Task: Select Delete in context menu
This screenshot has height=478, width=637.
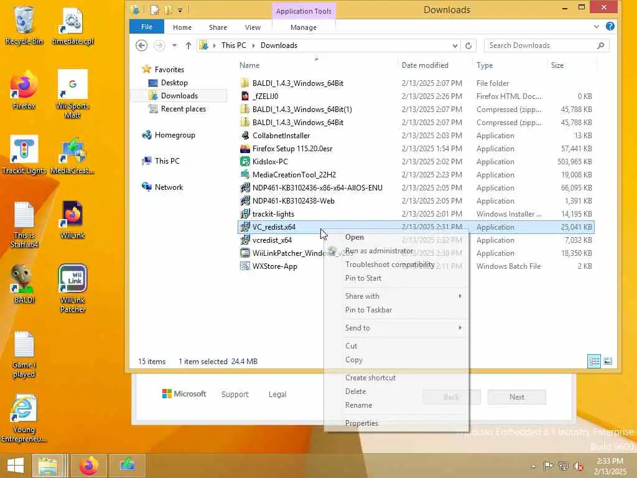Action: coord(396,391)
